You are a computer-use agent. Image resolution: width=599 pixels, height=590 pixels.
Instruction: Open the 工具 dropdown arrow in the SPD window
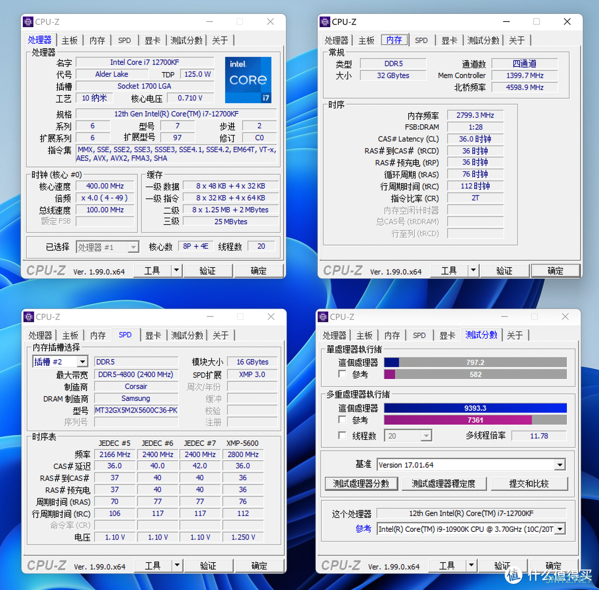pyautogui.click(x=177, y=565)
